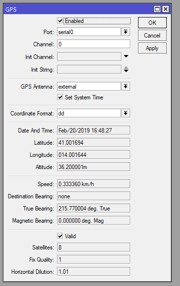Image resolution: width=180 pixels, height=286 pixels.
Task: Open the Coordinate Format dropdown
Action: (126, 113)
